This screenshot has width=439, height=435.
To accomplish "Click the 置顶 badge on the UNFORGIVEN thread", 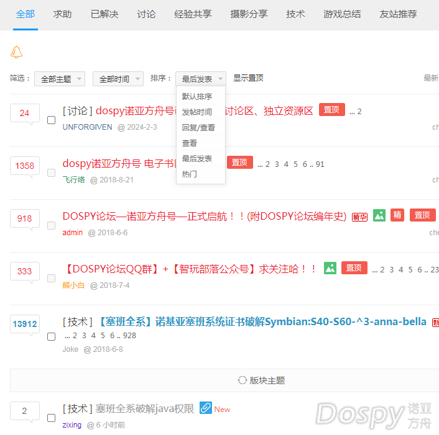I will [332, 110].
